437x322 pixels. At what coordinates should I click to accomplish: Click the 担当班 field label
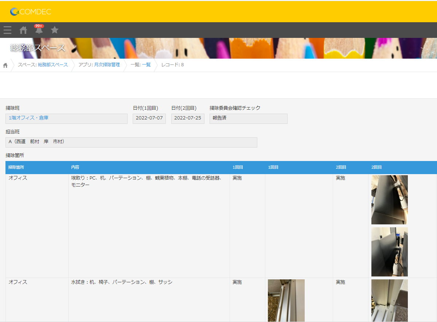coord(12,131)
